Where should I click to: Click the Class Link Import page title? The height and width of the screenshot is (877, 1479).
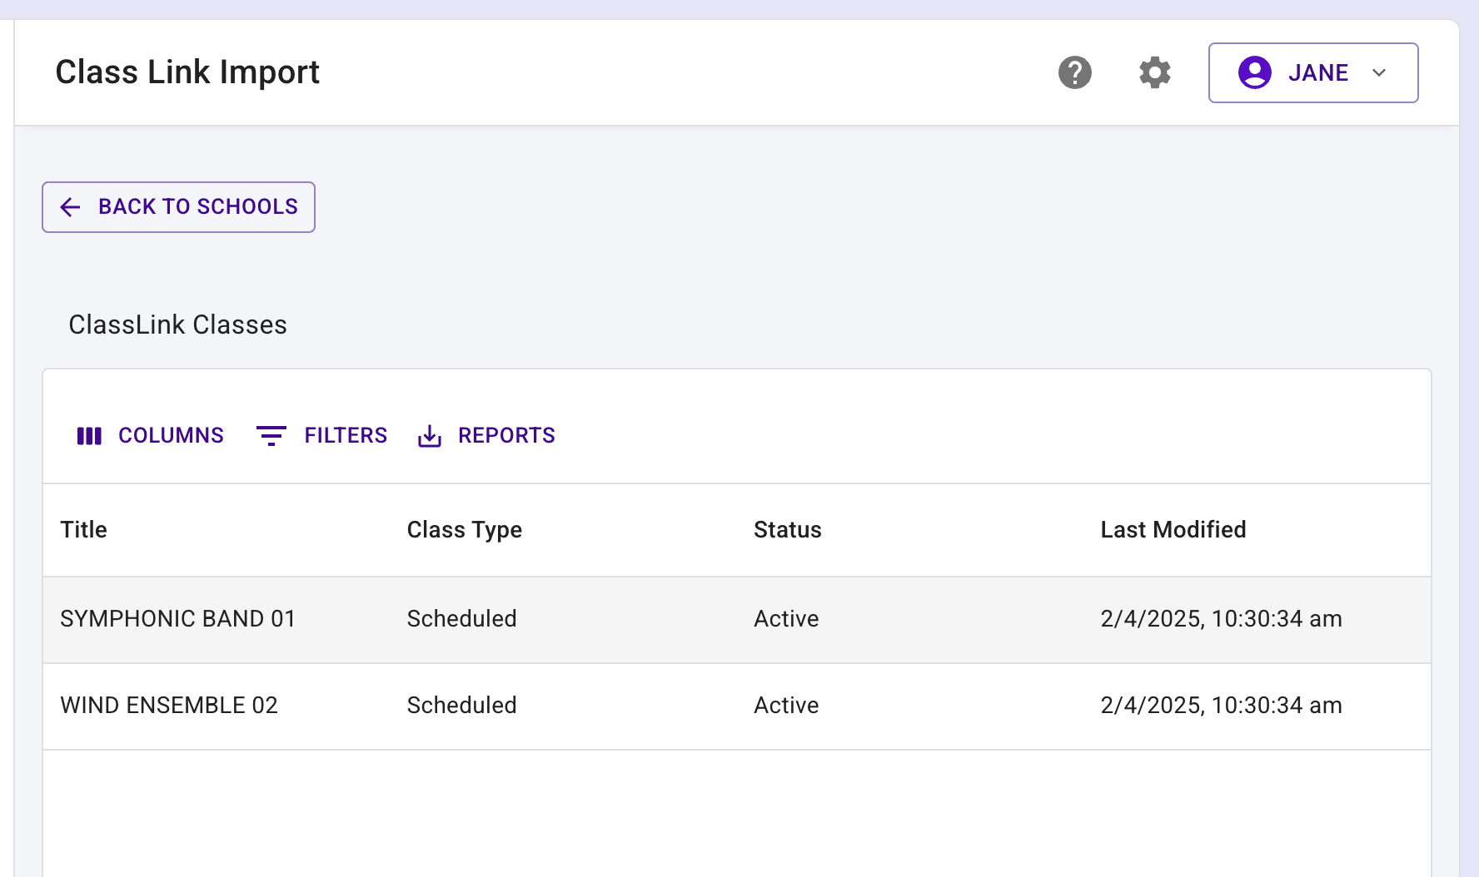tap(187, 72)
